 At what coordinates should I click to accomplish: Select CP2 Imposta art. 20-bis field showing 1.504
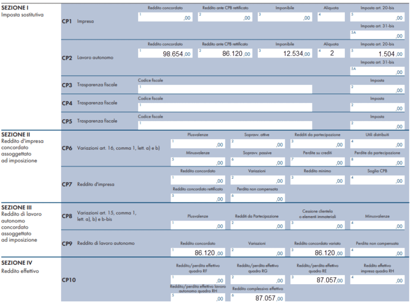(377, 54)
